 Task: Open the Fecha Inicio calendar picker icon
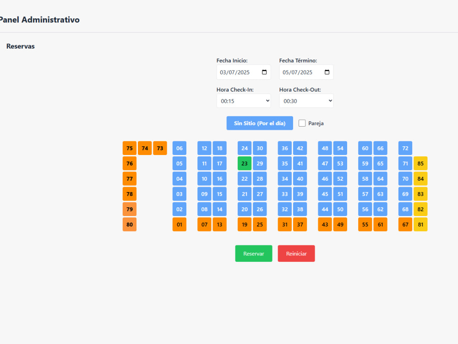coord(264,72)
